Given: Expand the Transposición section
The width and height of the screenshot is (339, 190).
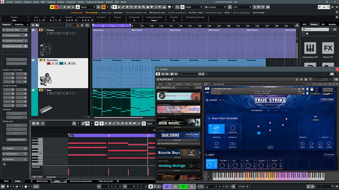Looking at the screenshot, I should click(x=15, y=154).
